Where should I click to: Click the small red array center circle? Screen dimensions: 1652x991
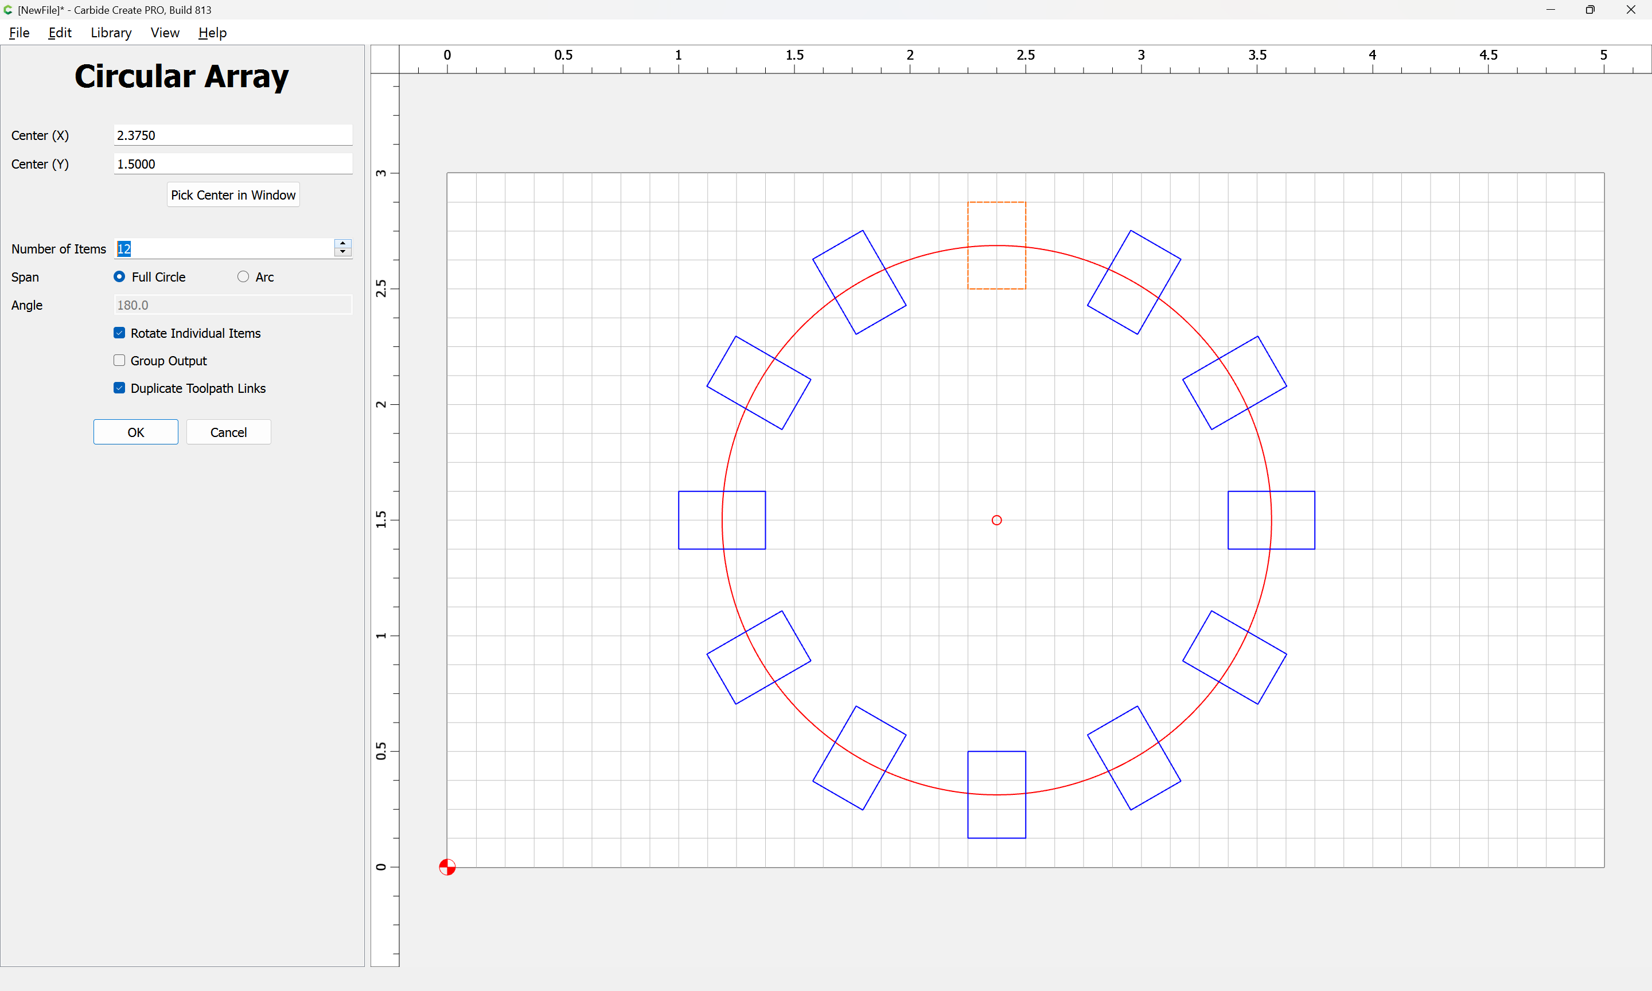(x=996, y=520)
